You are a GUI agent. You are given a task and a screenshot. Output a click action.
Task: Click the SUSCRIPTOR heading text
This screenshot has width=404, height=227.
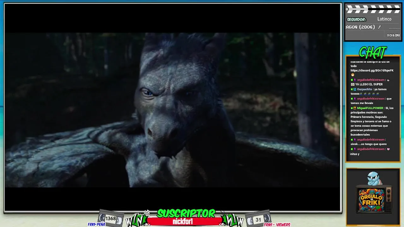pos(186,213)
